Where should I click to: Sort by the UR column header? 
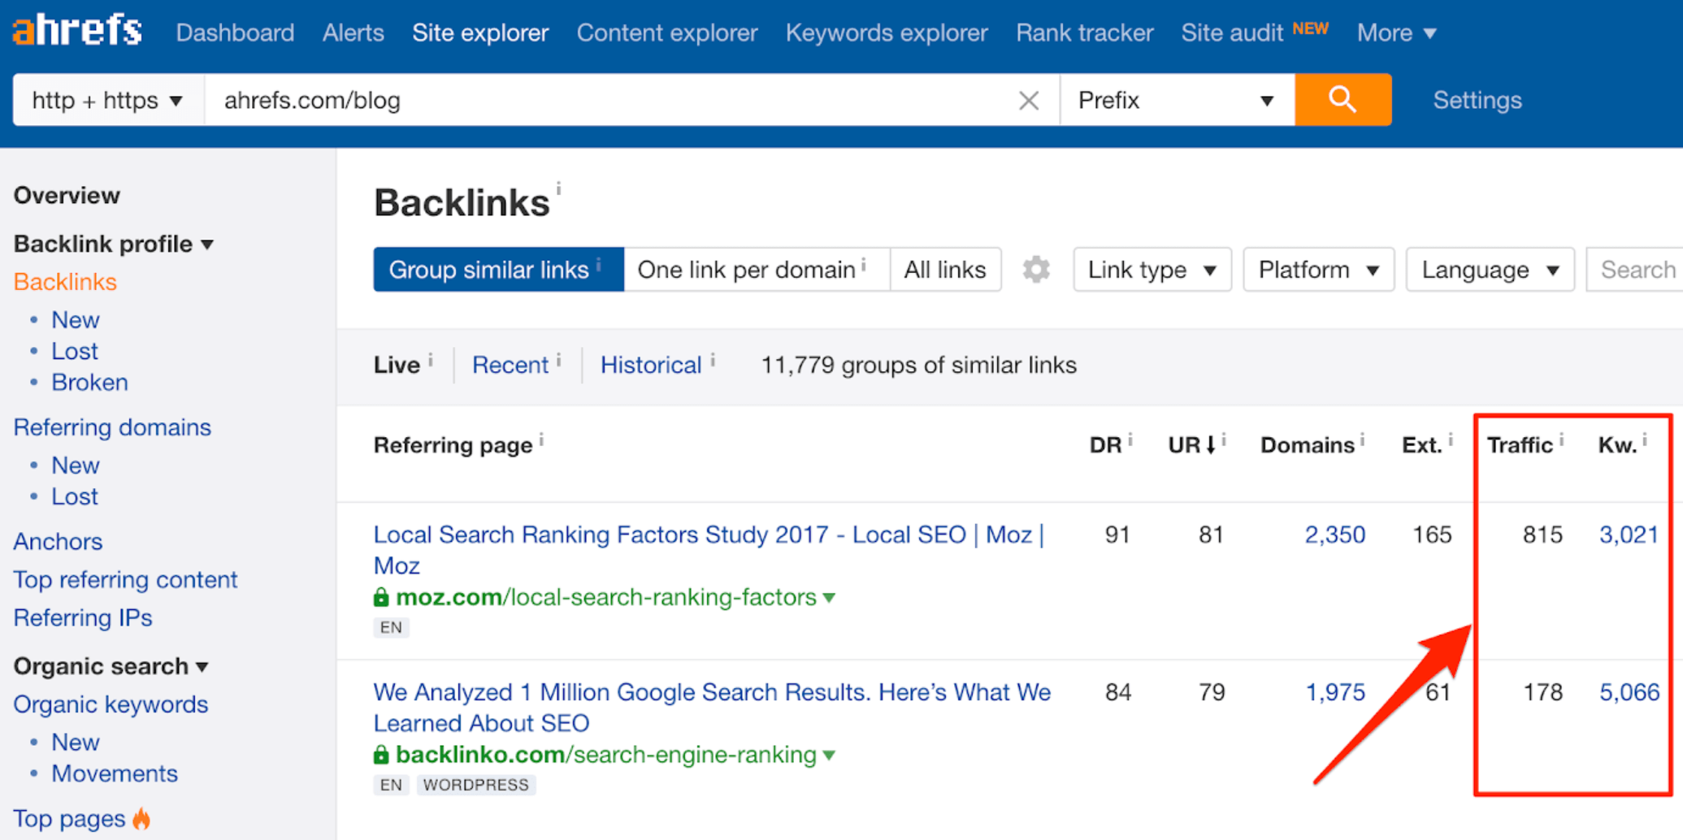(x=1191, y=445)
